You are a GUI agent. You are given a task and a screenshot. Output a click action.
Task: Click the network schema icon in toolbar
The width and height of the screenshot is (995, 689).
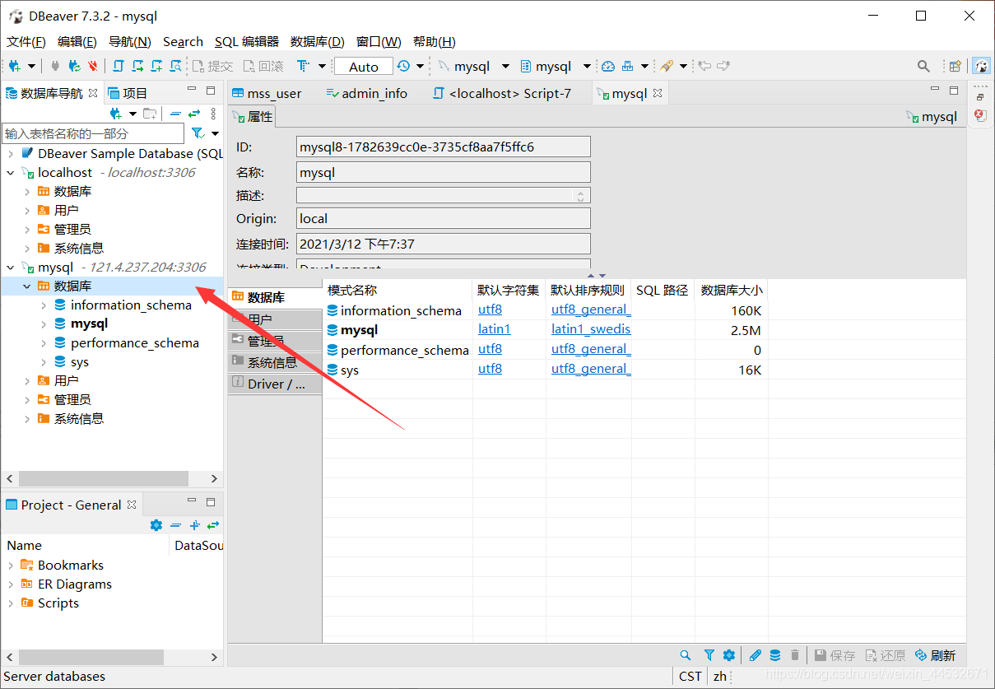tap(628, 66)
